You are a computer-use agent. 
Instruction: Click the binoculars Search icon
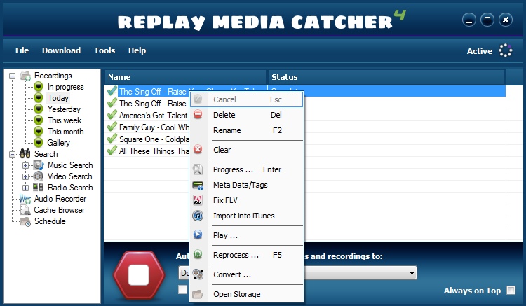pyautogui.click(x=25, y=153)
